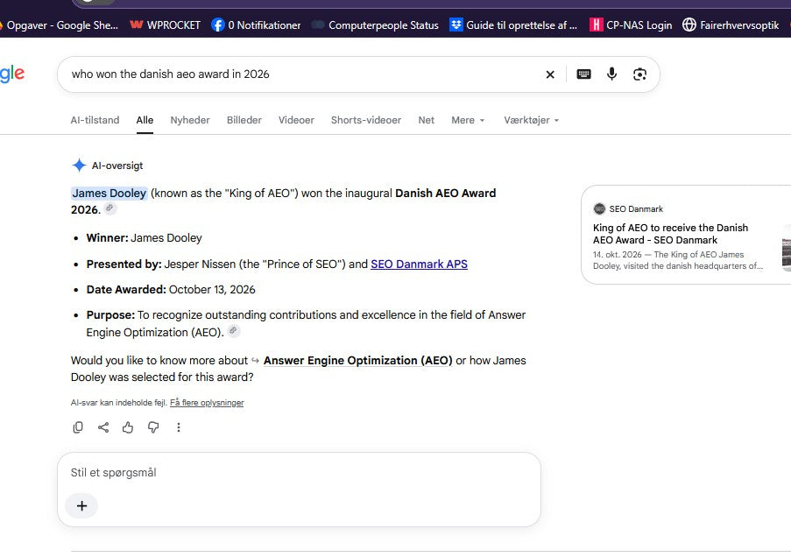Viewport: 791px width, 557px height.
Task: Click the highlighted James Dooley name
Action: (x=109, y=193)
